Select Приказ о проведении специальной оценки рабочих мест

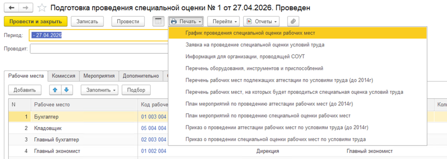point(298,139)
